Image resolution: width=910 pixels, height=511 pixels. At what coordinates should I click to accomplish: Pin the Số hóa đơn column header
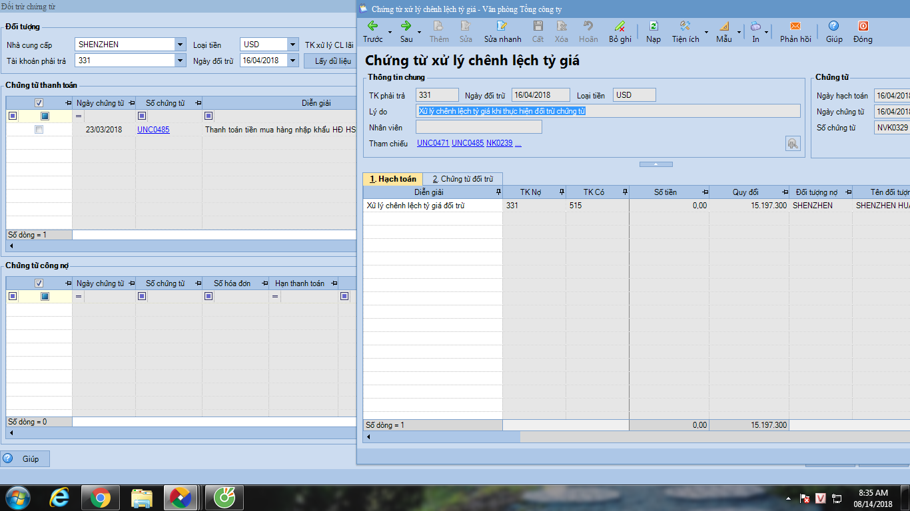[264, 283]
